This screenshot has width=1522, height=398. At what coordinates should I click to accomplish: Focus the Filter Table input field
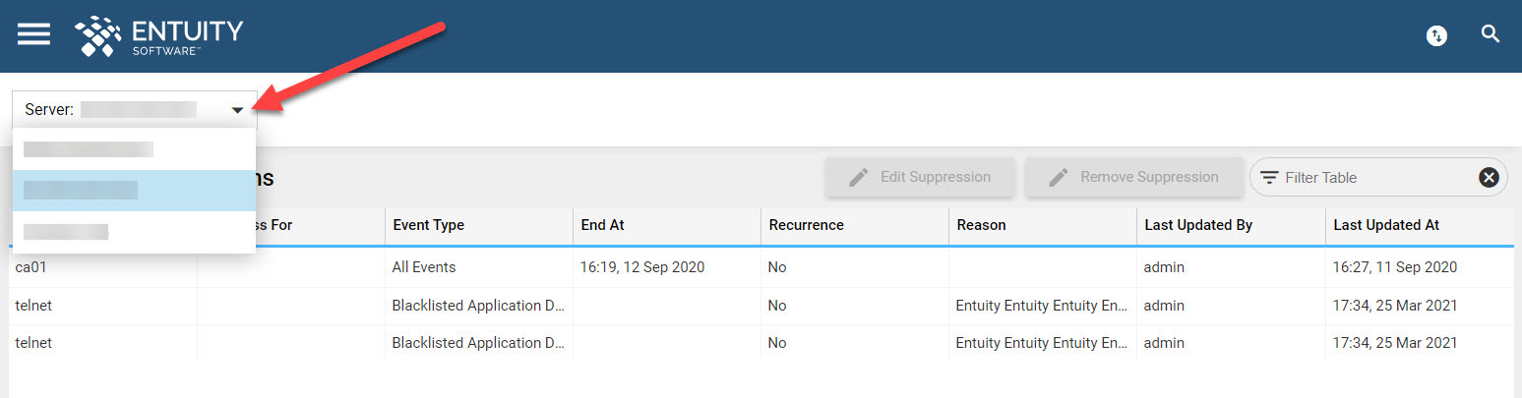point(1377,178)
